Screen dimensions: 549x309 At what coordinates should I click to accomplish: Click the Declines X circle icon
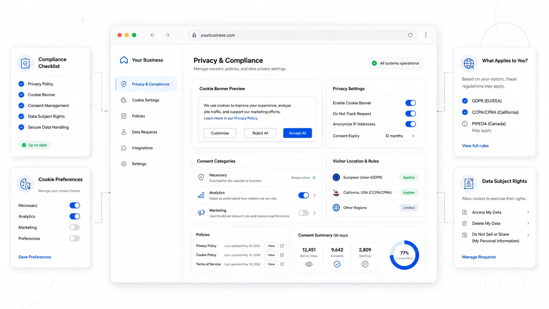[365, 264]
